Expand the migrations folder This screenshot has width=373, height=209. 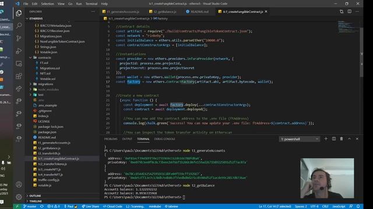pos(45,84)
